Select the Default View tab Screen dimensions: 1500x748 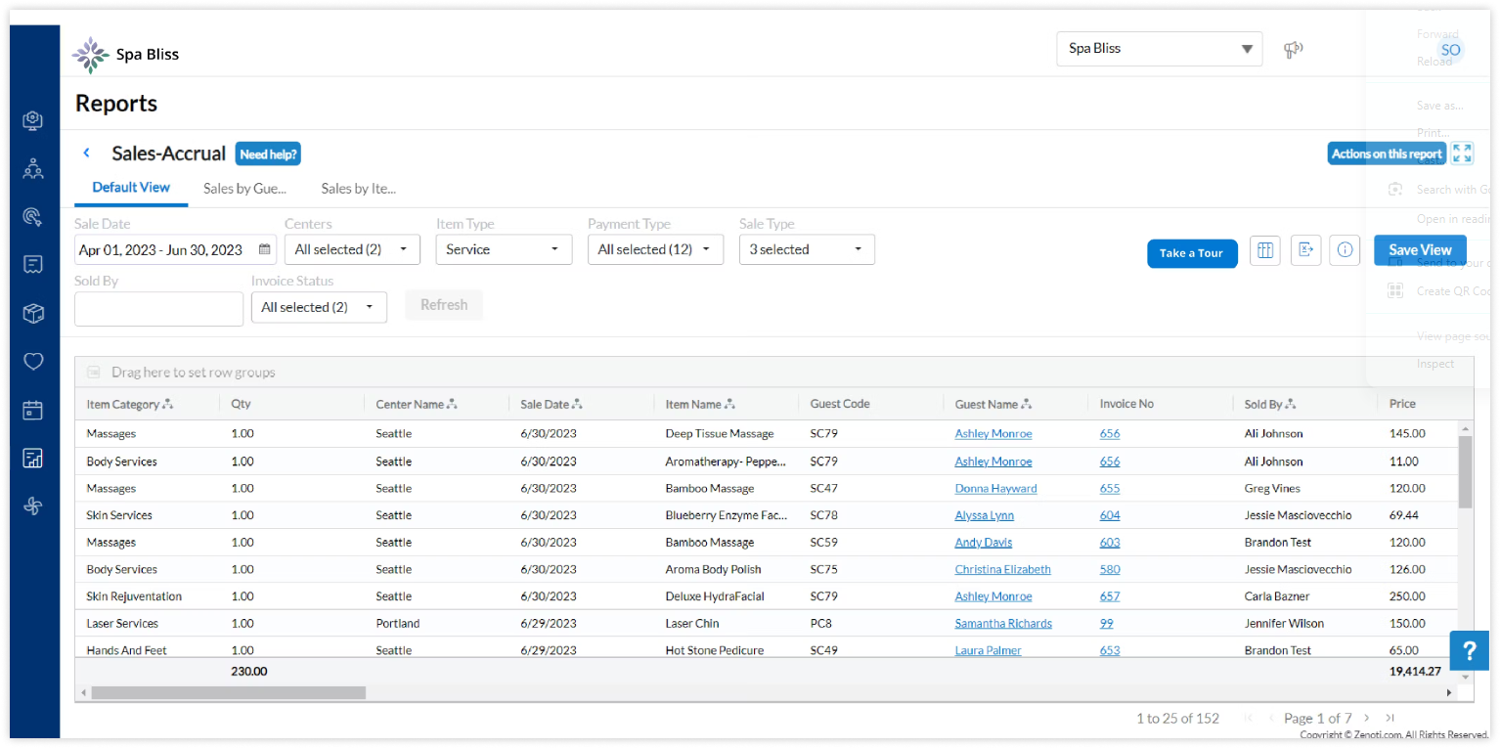coord(131,187)
